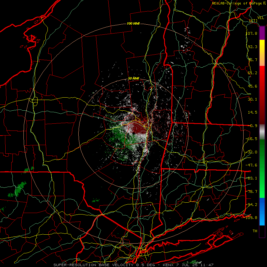The image size is (267, 267).
Task: Click the -0.9 value on velocity scale
Action: coord(253,126)
